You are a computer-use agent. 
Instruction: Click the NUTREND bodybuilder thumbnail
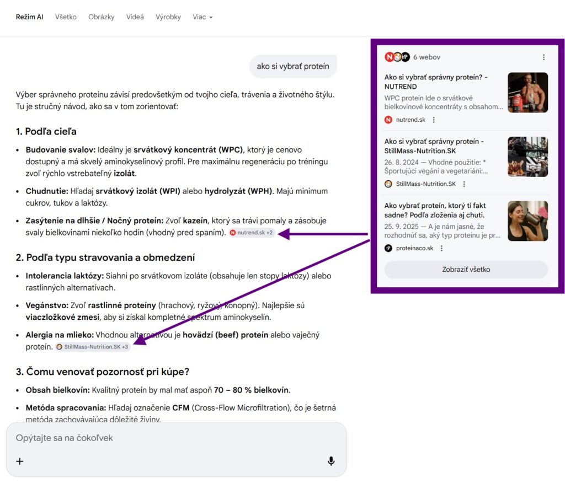[528, 93]
